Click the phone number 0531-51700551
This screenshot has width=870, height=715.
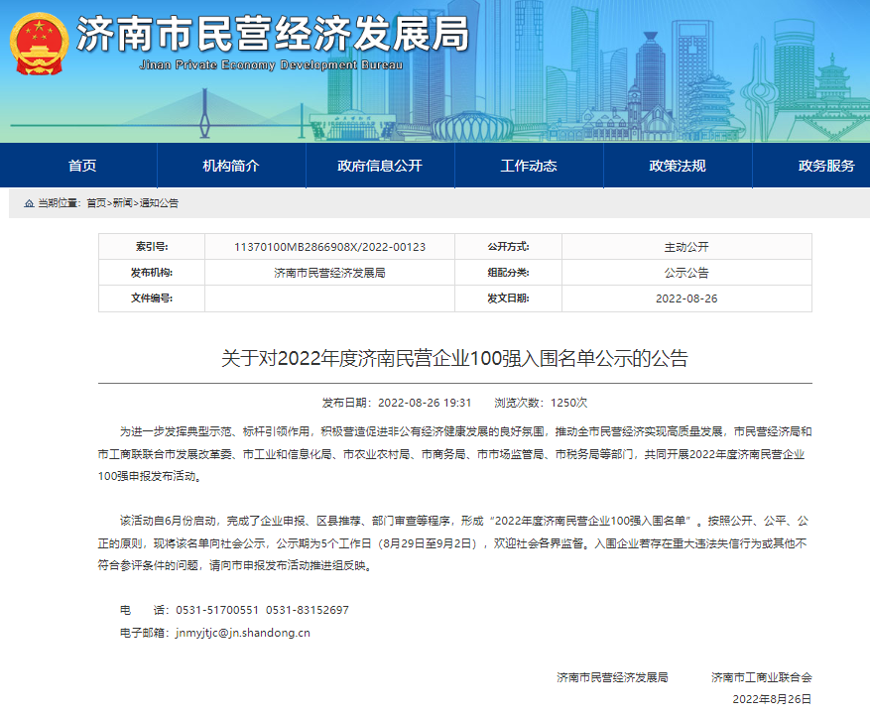pyautogui.click(x=217, y=610)
